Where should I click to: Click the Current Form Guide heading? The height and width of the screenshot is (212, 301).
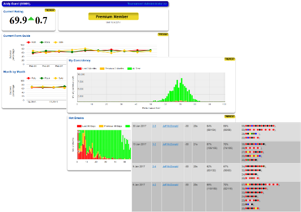point(16,36)
